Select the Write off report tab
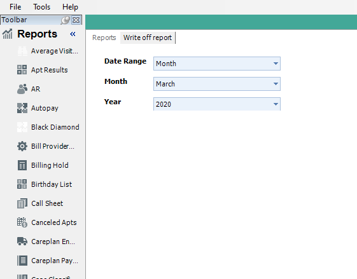357x279 pixels. pos(148,37)
